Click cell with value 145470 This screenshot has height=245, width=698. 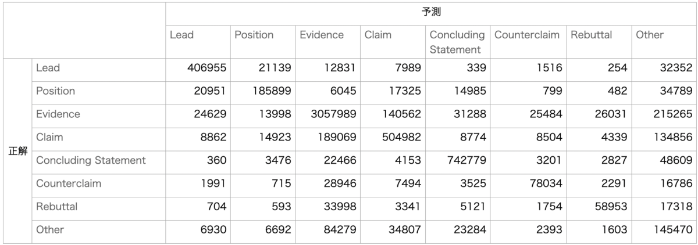[664, 230]
